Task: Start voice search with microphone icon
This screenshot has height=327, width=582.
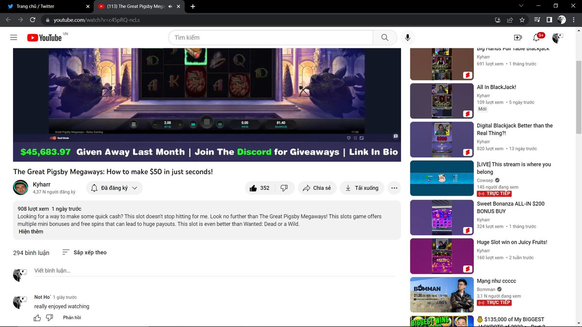Action: pos(407,38)
